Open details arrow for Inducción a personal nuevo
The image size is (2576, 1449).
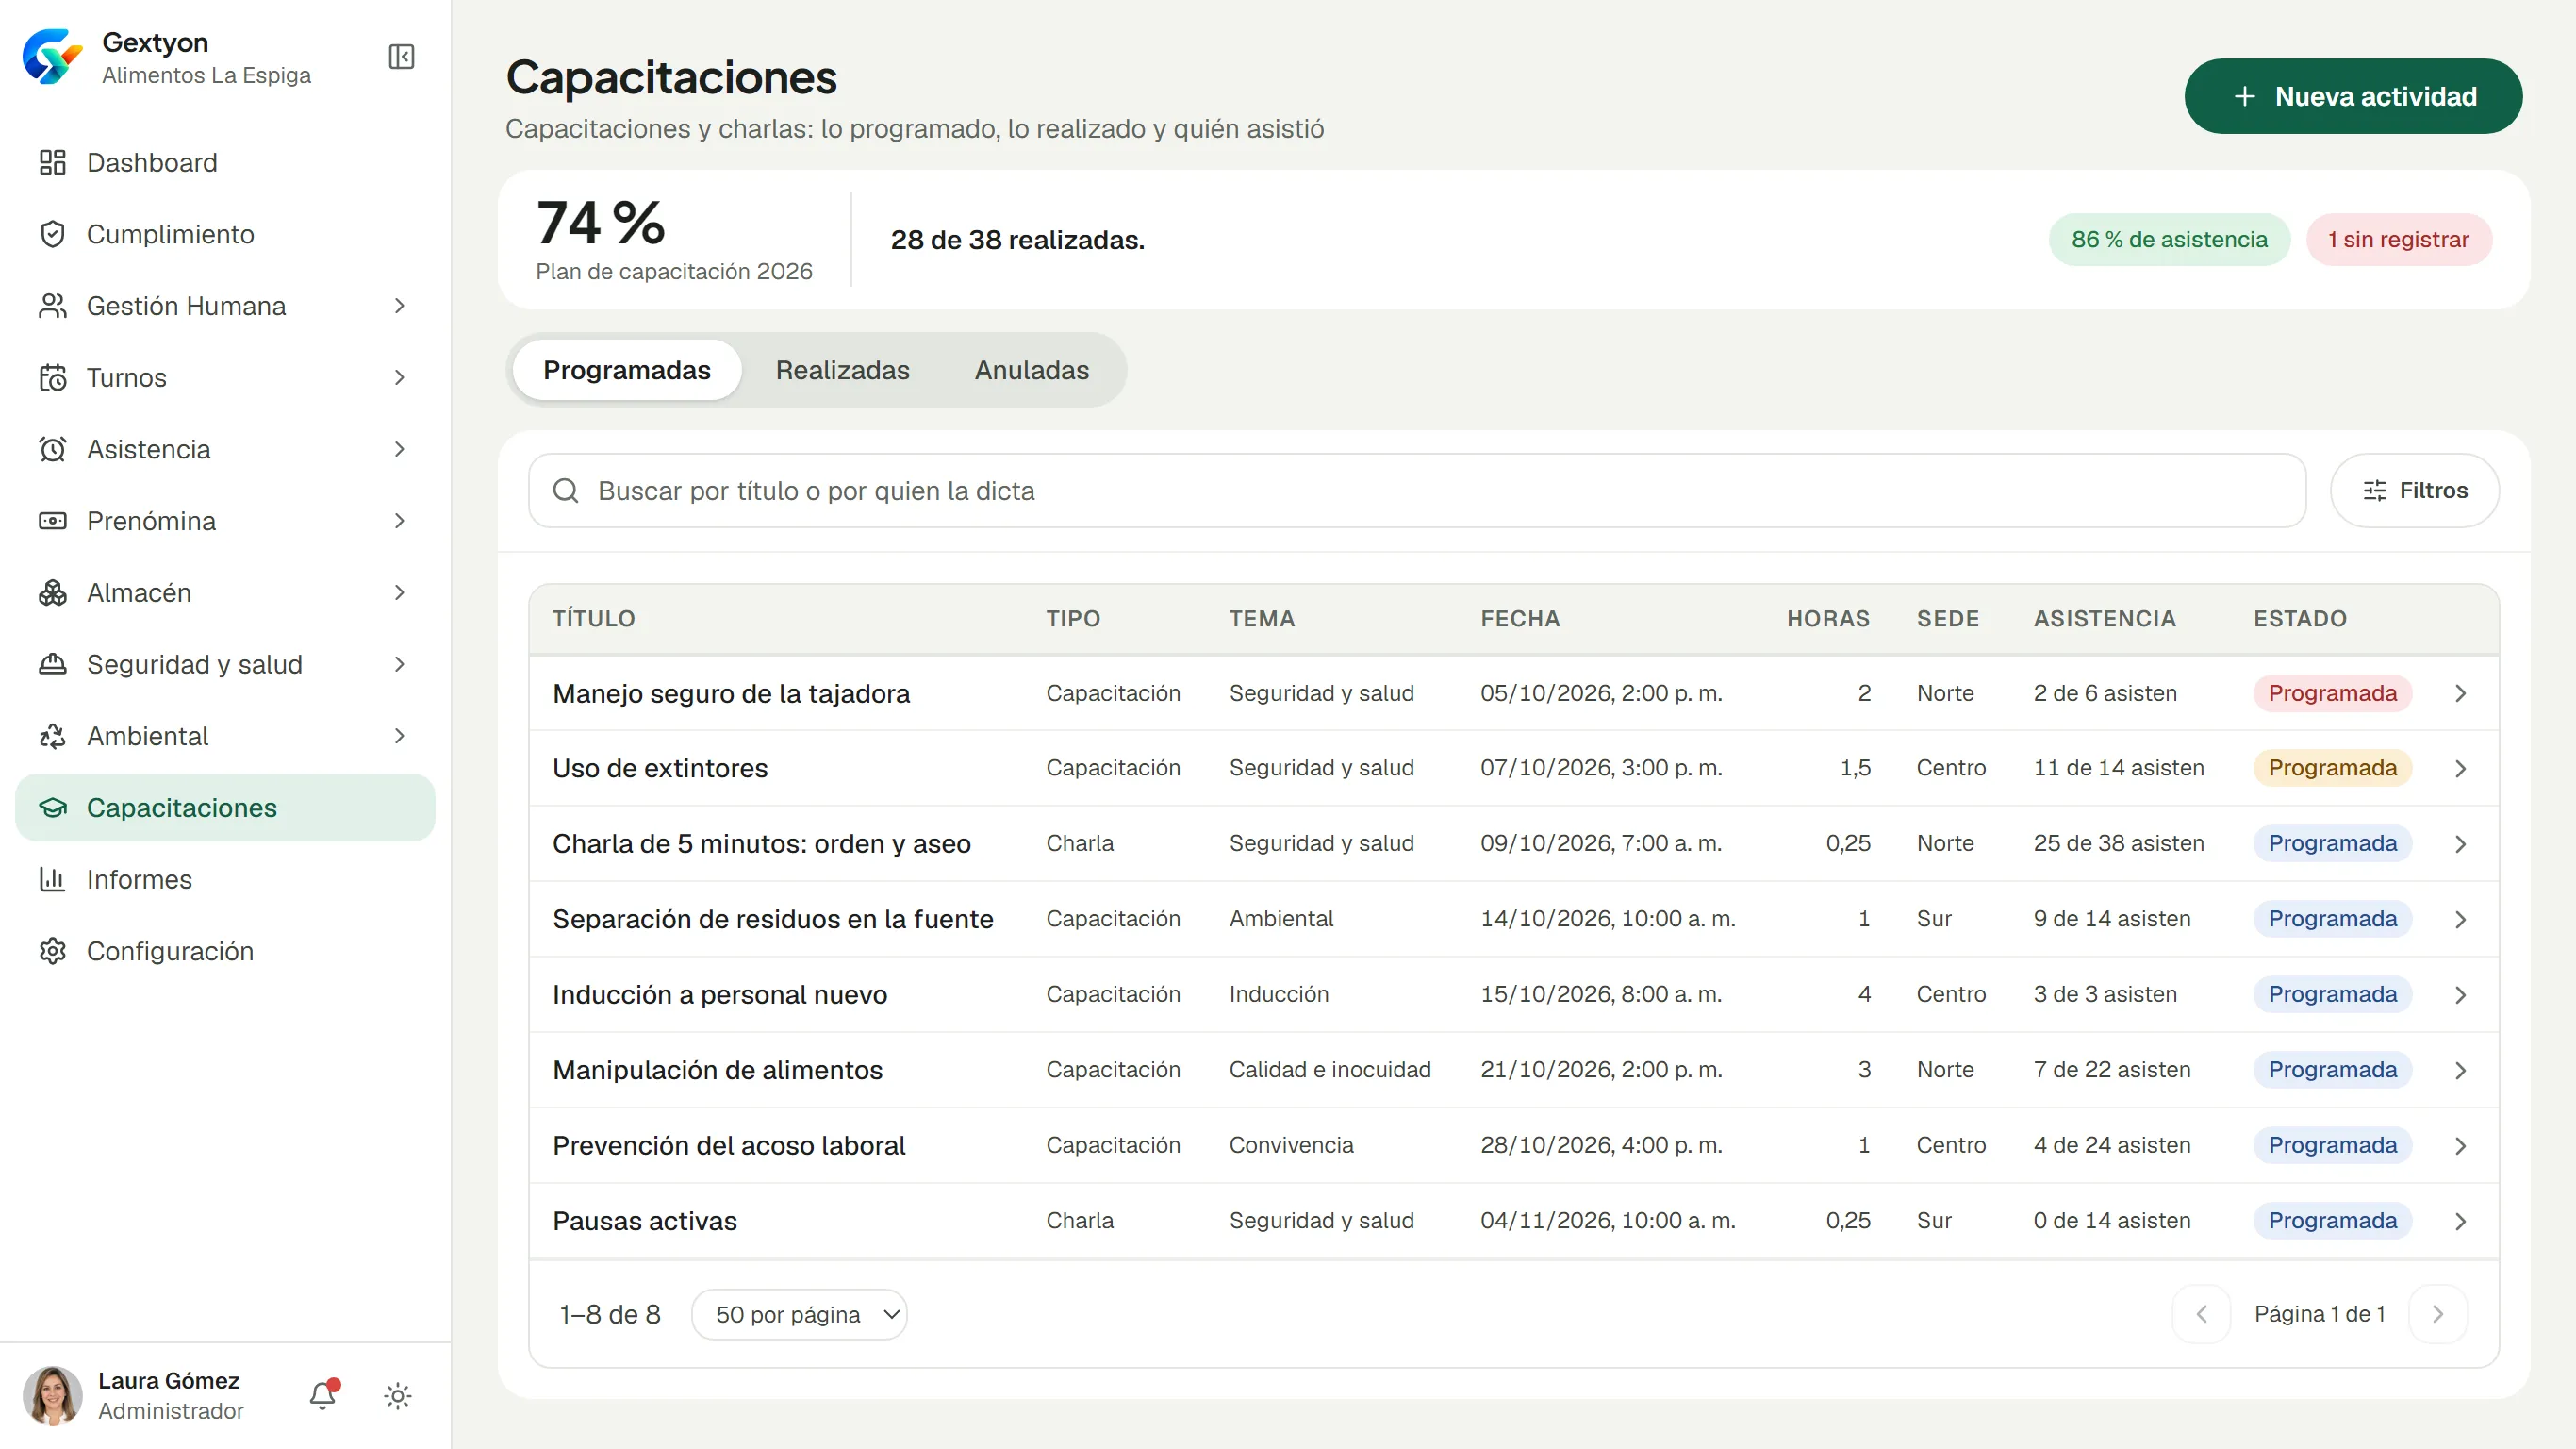pos(2461,994)
